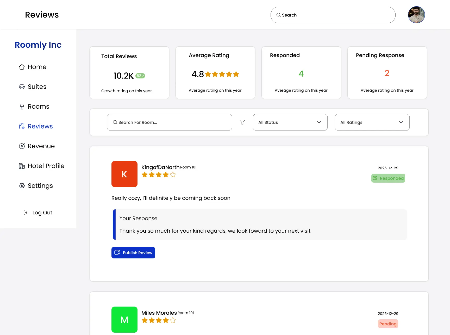450x335 pixels.
Task: Click the magnifier icon in Search For Room
Action: (x=115, y=122)
